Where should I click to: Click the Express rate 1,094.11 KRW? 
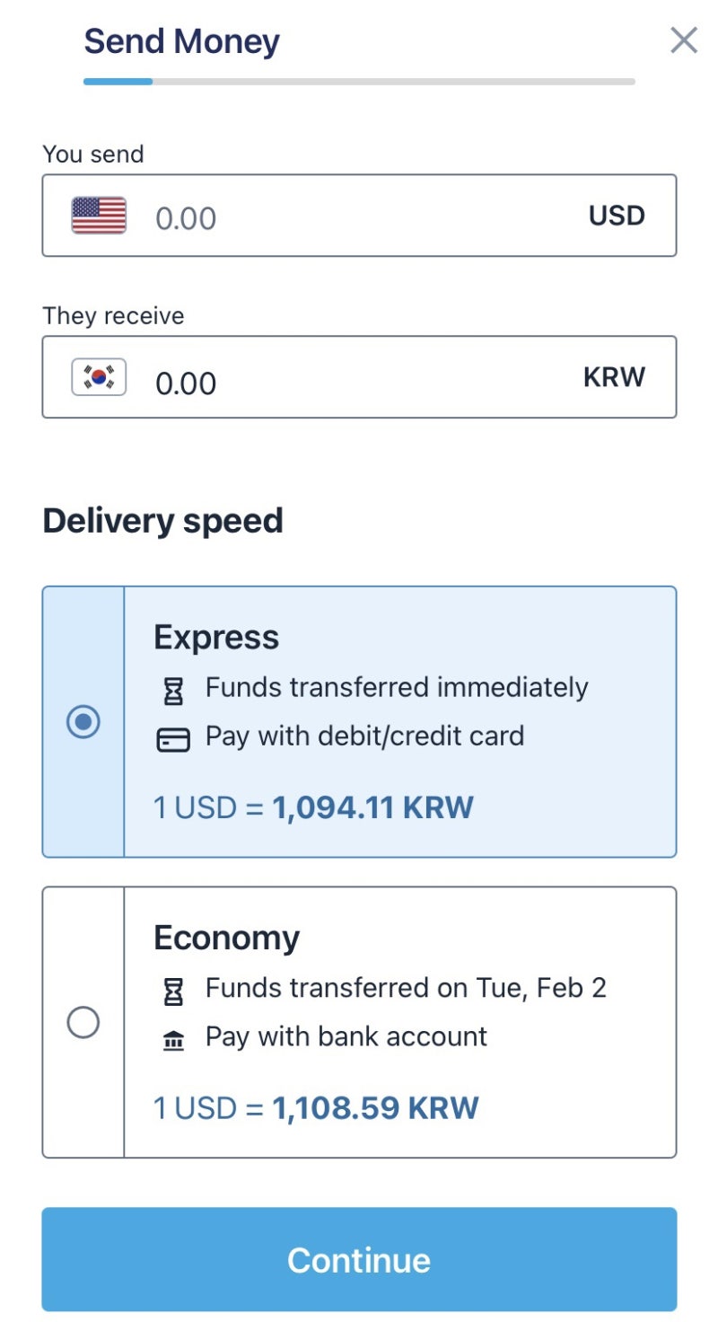[x=372, y=807]
